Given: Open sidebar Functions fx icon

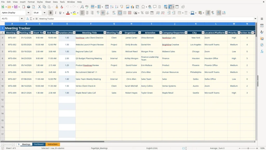Looking at the screenshot, I should pos(262,51).
